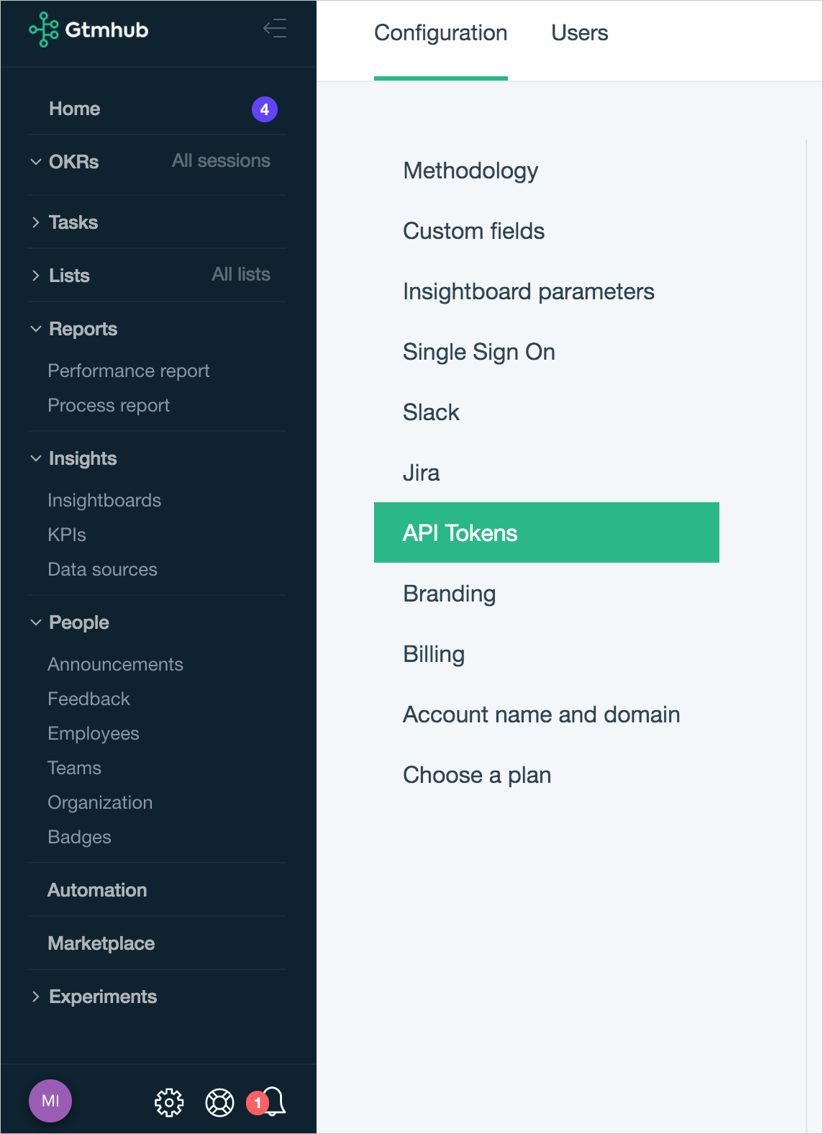Open settings gear icon
Image resolution: width=823 pixels, height=1134 pixels.
coord(169,1102)
